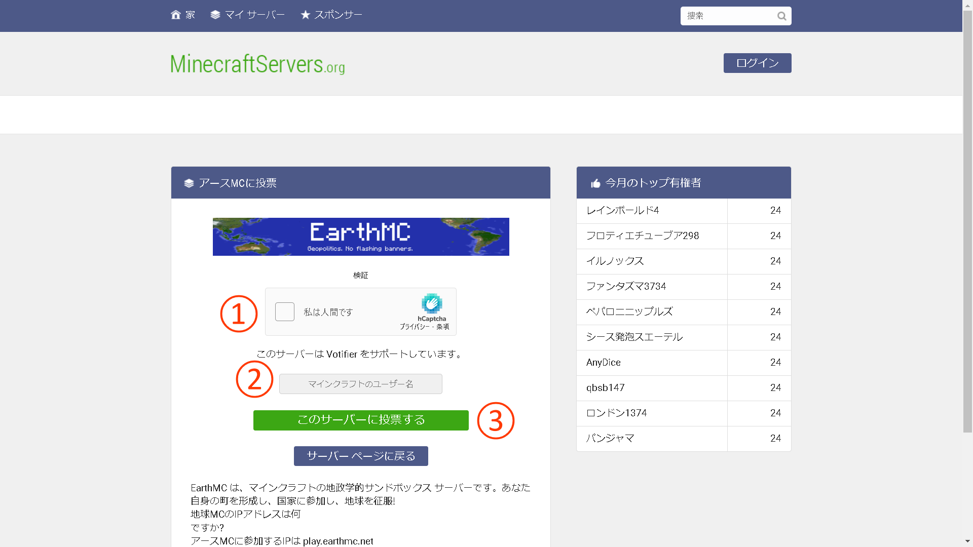
Task: Click このサーバーに投票する to vote
Action: [360, 420]
